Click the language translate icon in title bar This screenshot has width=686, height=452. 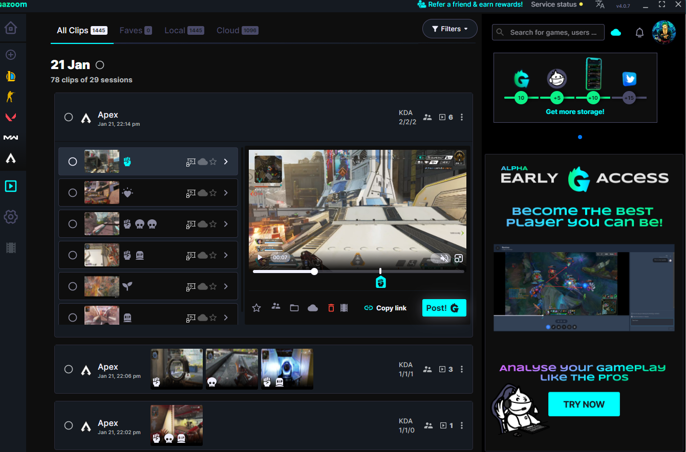pos(600,5)
